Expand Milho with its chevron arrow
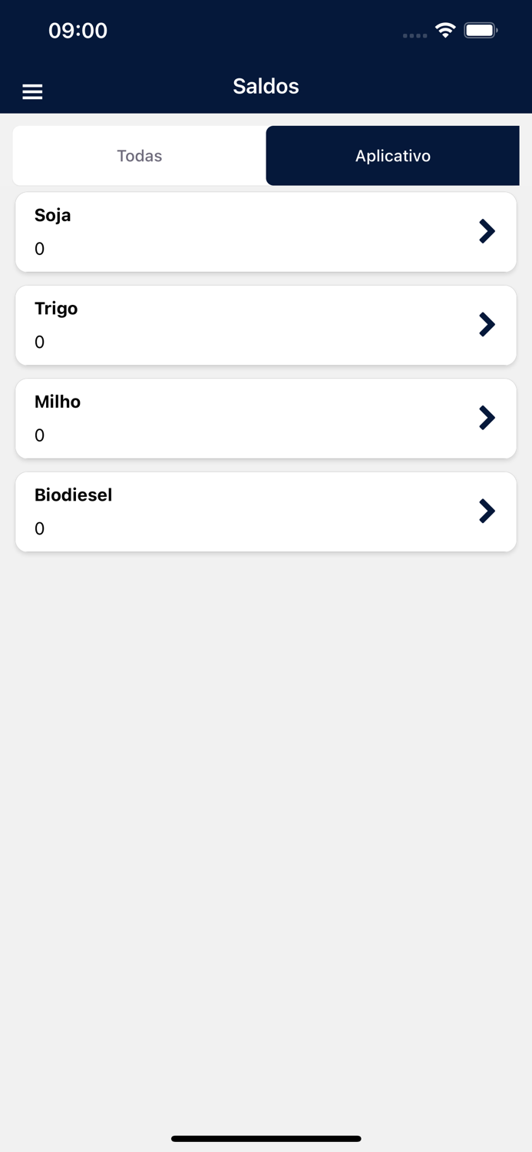 (x=487, y=418)
